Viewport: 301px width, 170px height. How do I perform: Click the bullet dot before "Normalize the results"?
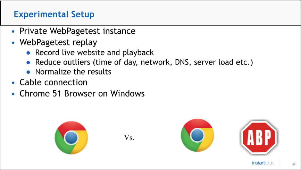tap(28, 72)
